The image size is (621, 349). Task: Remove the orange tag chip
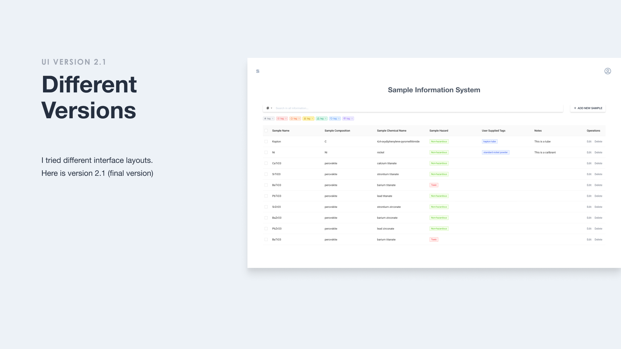[299, 119]
